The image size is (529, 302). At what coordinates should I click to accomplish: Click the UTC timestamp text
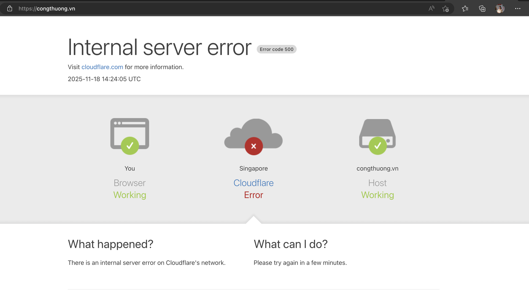(104, 79)
